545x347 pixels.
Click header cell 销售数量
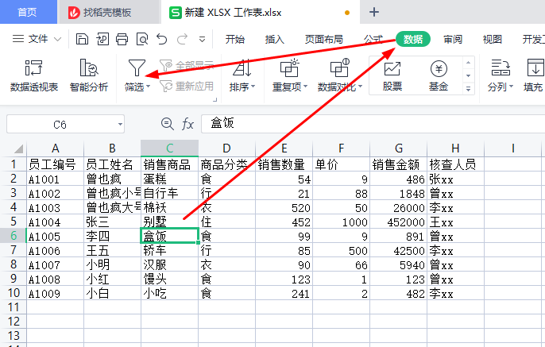click(x=284, y=164)
